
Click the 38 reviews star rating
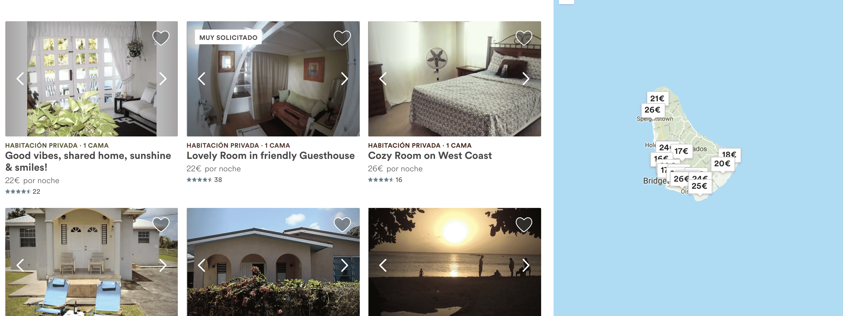(204, 180)
